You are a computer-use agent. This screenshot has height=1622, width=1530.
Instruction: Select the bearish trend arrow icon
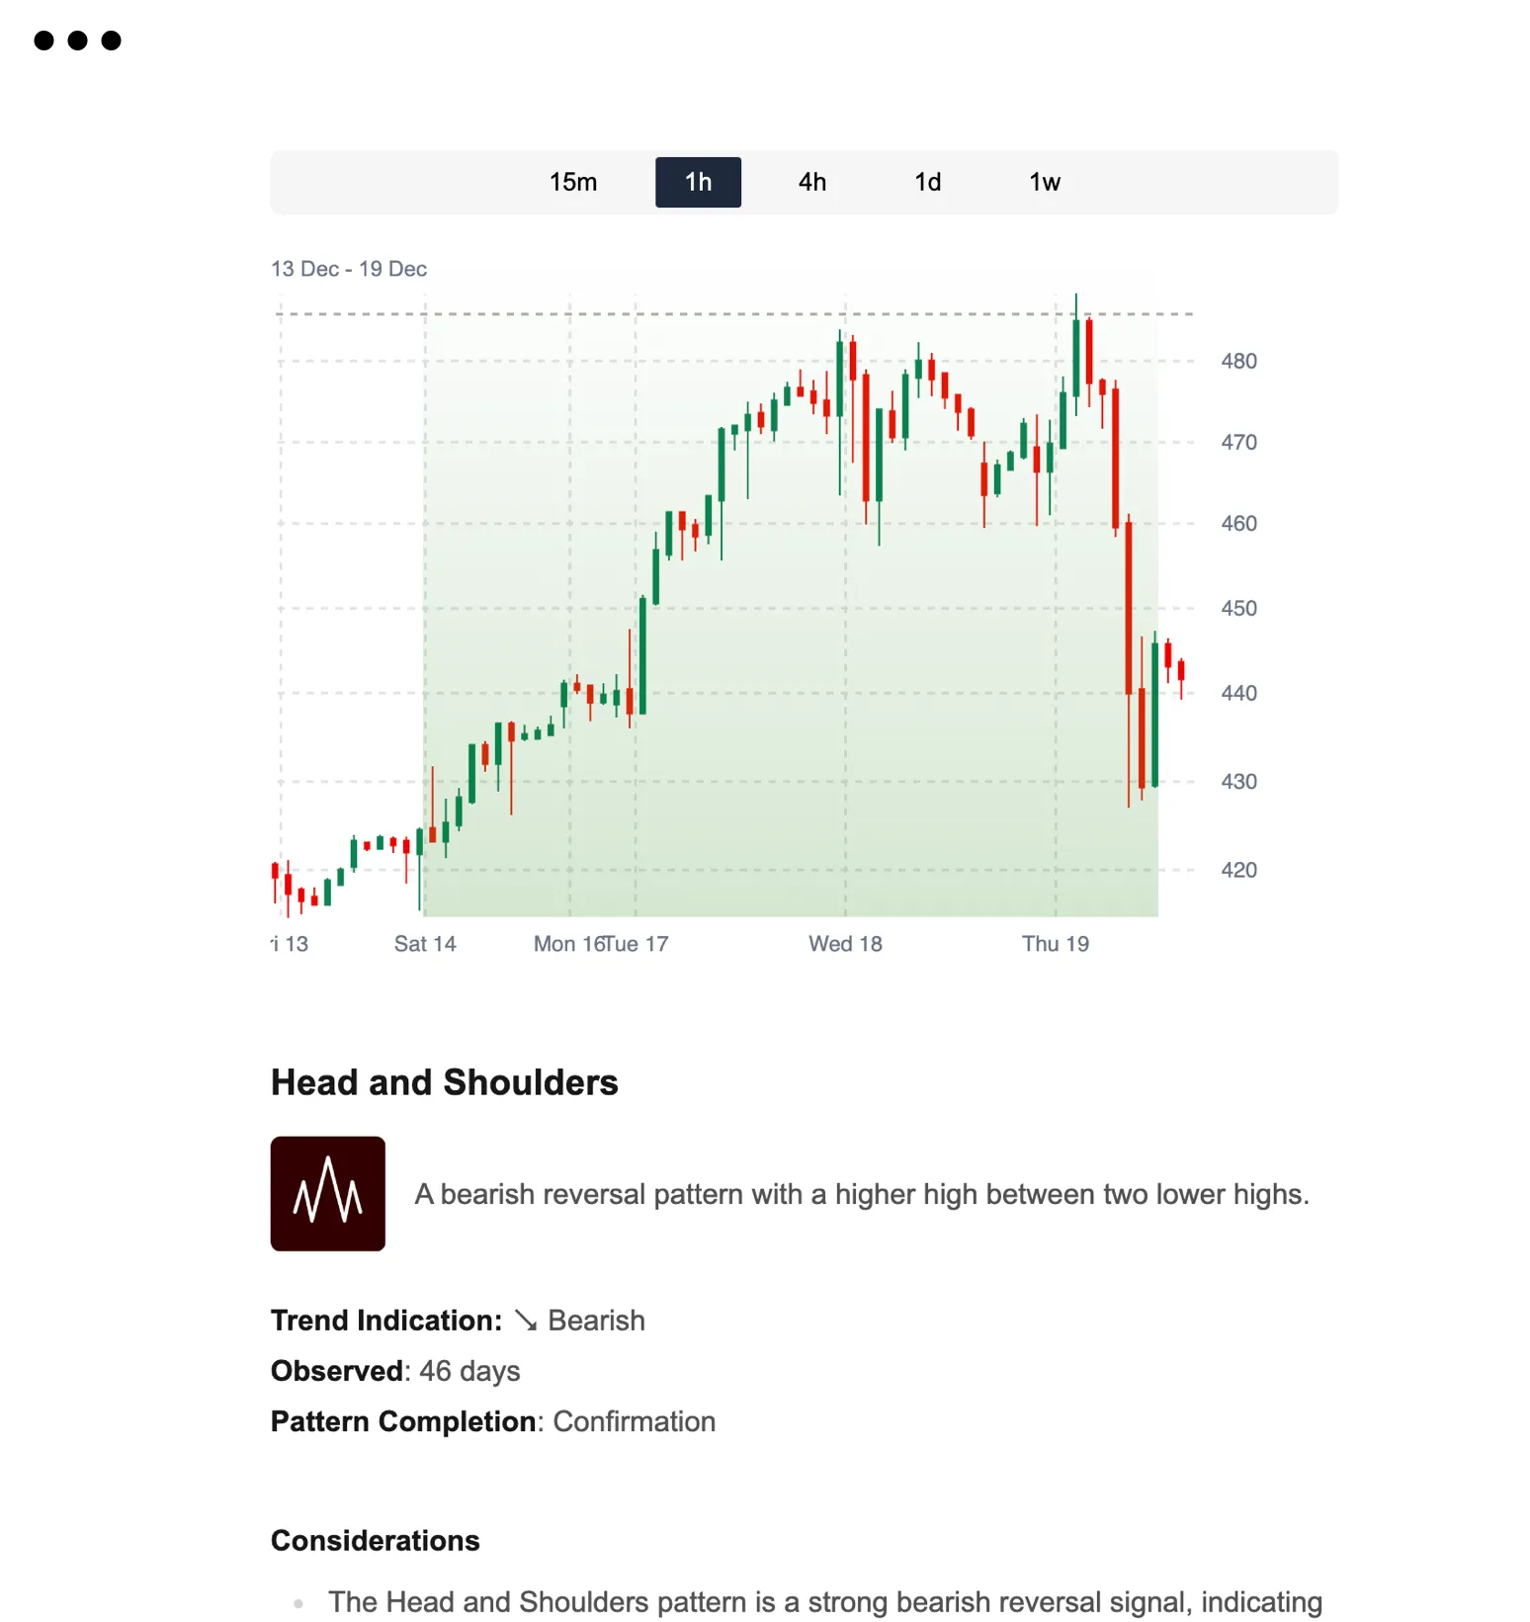[x=526, y=1320]
